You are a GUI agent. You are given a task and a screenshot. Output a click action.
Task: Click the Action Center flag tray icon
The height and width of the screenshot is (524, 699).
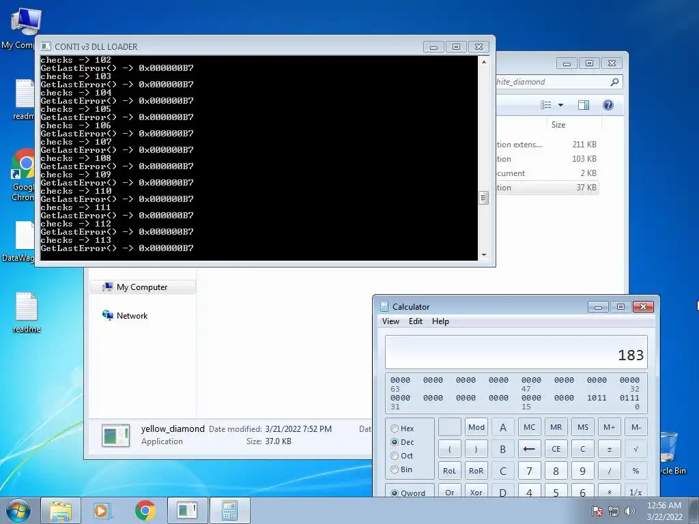(597, 511)
